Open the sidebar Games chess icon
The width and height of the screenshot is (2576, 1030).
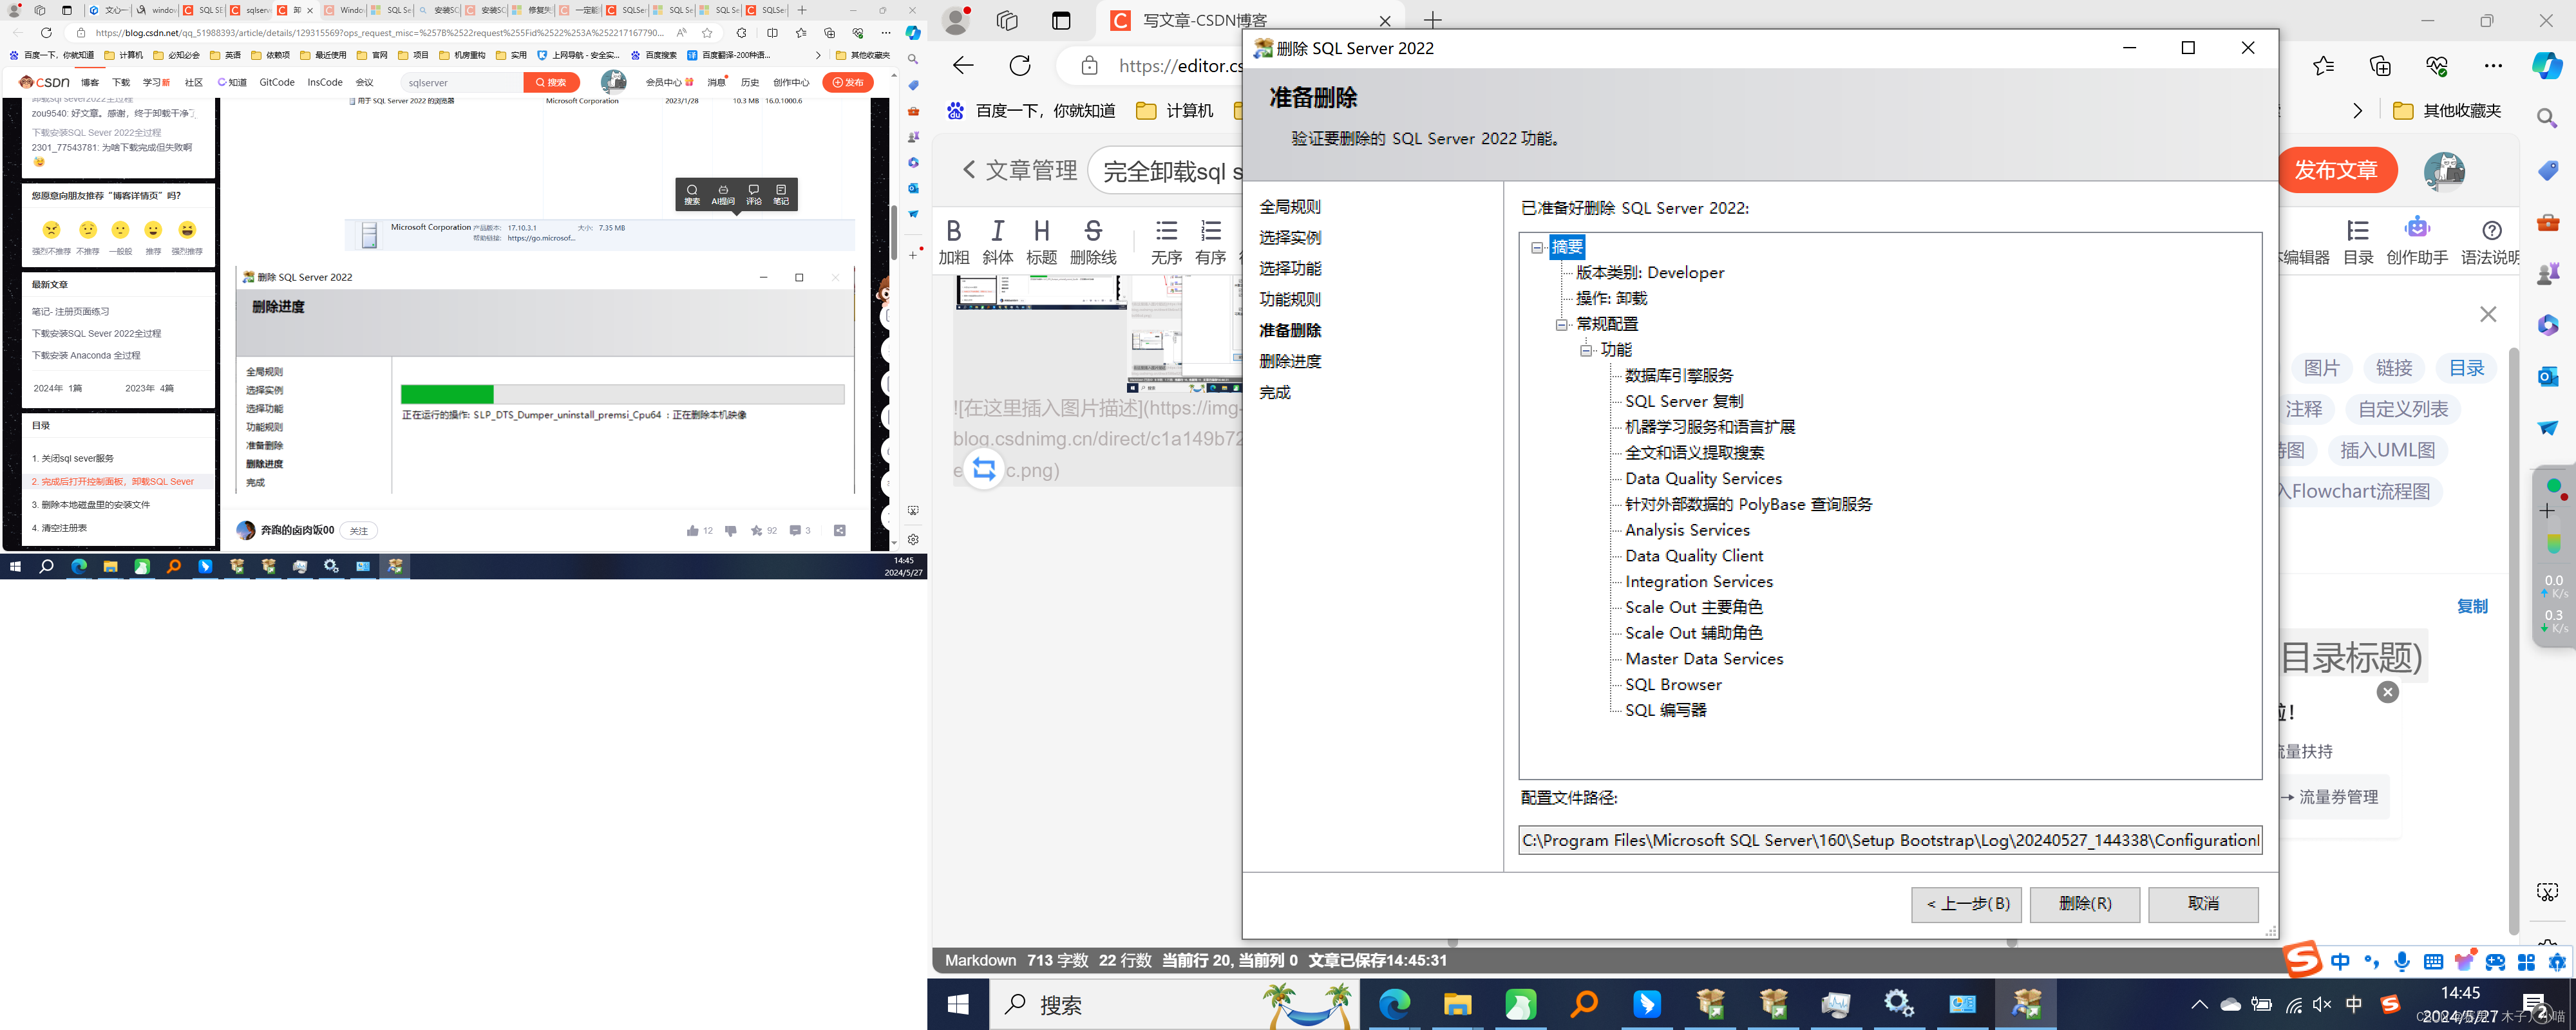click(2547, 272)
